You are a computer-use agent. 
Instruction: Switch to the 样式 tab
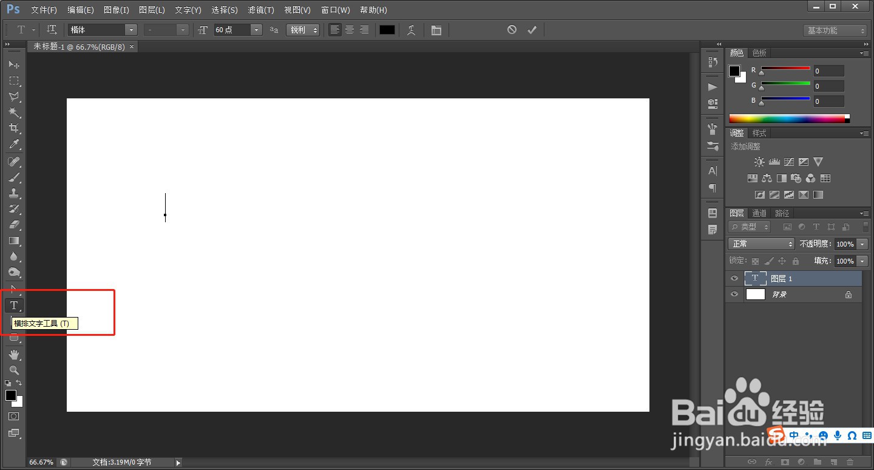pos(759,133)
